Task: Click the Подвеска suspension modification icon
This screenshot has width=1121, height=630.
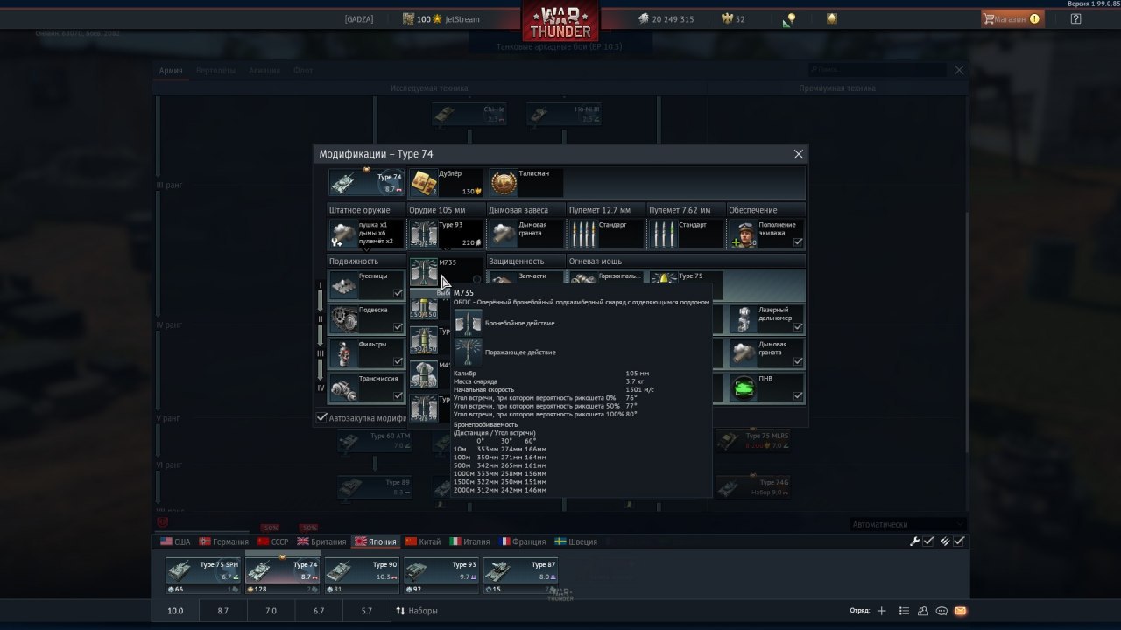Action: click(x=344, y=319)
